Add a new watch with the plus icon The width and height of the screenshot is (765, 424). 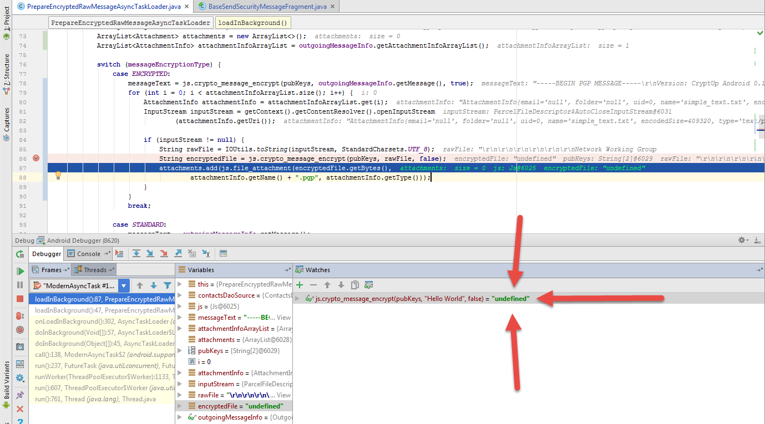click(x=299, y=285)
